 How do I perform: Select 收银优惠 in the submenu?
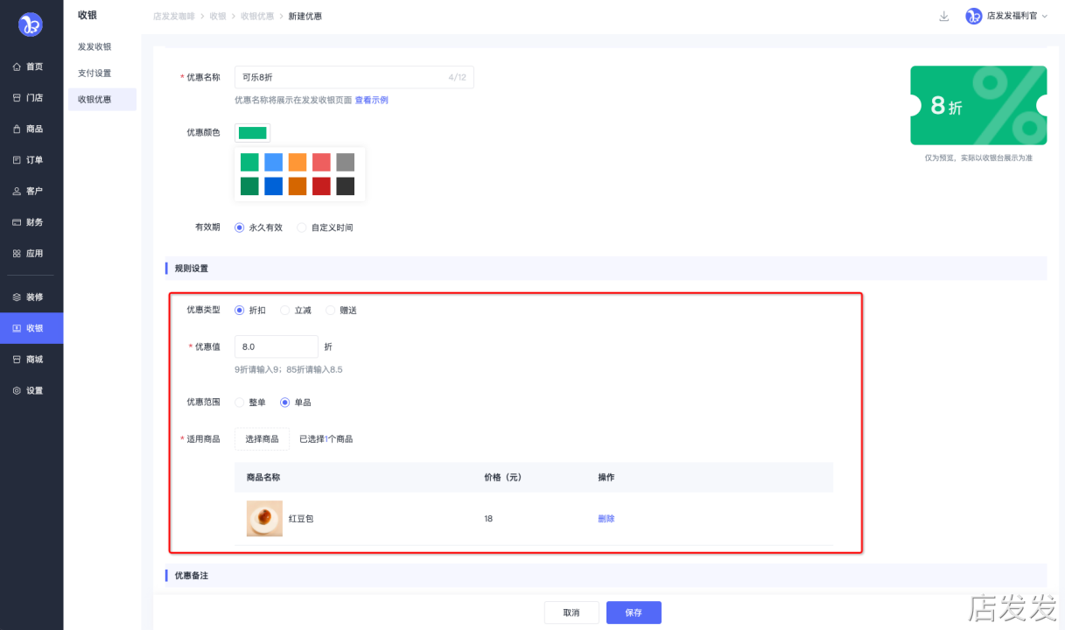pyautogui.click(x=102, y=100)
